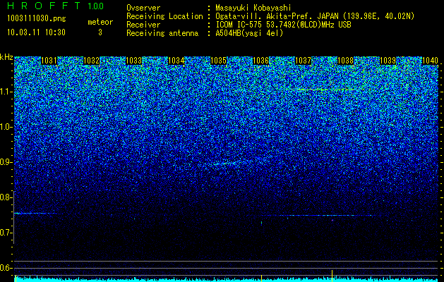
Task: Click the 1034 time marker
Action: [x=176, y=61]
